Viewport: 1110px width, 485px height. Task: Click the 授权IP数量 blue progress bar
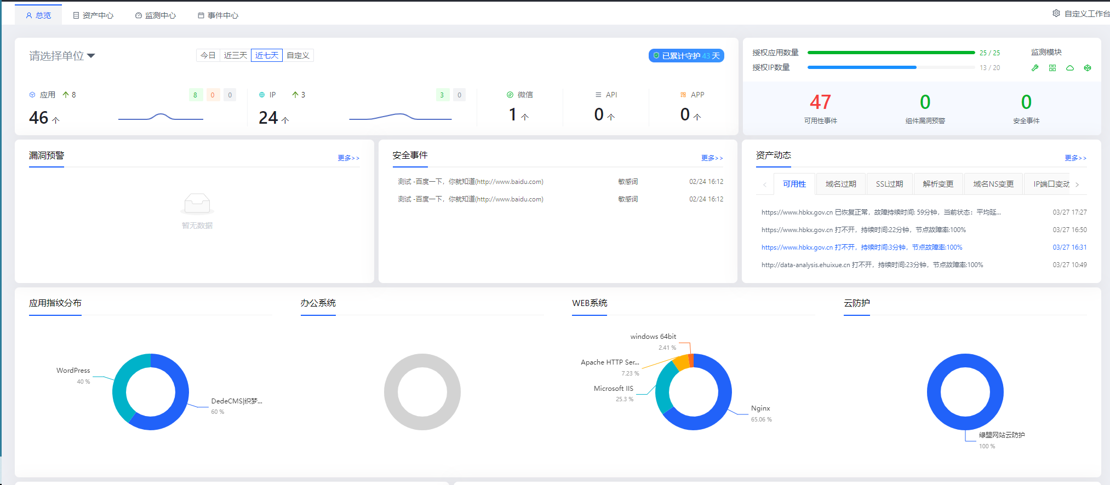point(862,67)
